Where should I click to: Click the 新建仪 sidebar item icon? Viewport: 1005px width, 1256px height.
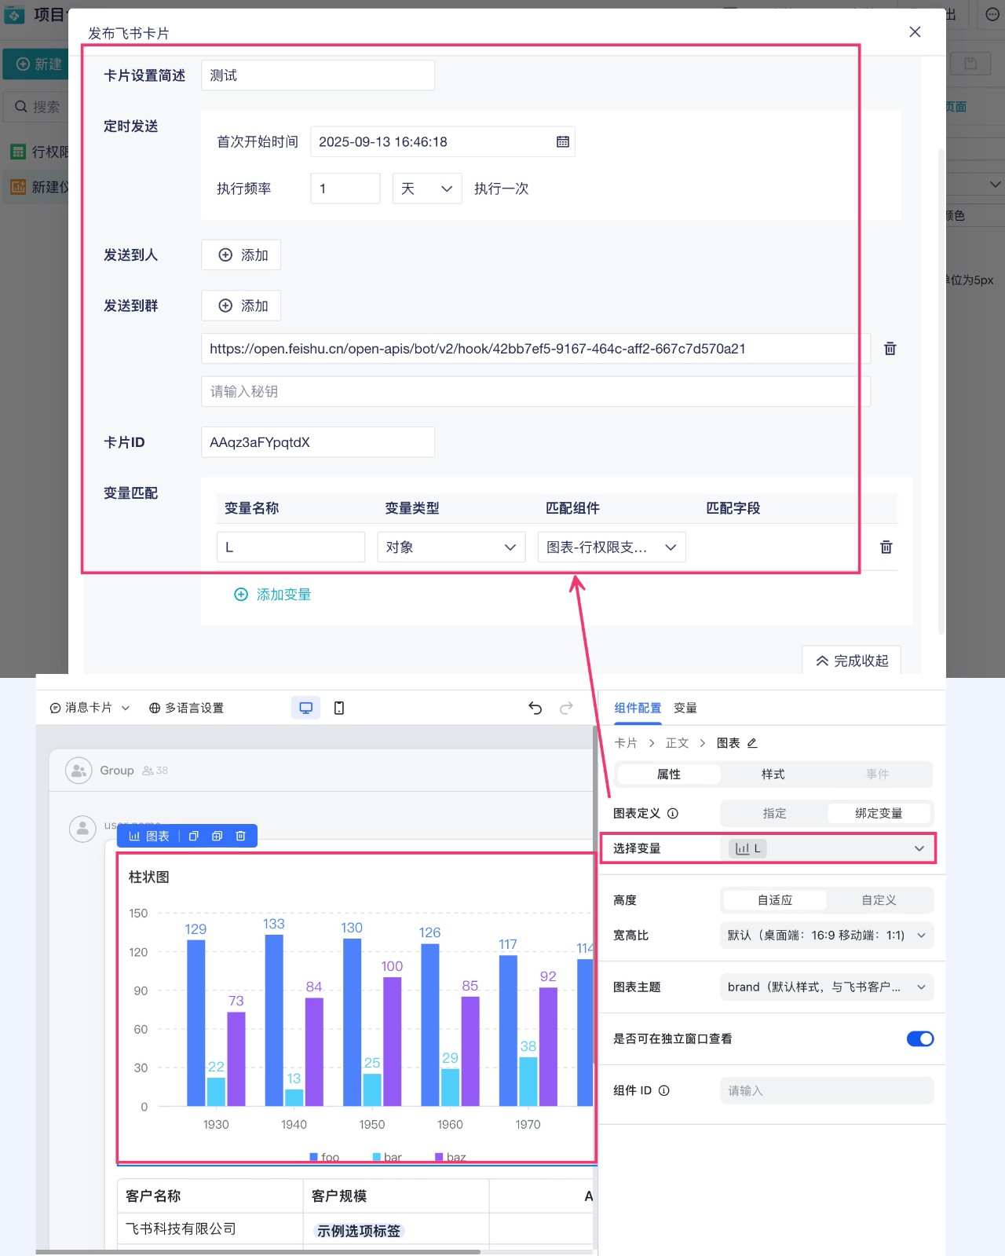point(17,187)
